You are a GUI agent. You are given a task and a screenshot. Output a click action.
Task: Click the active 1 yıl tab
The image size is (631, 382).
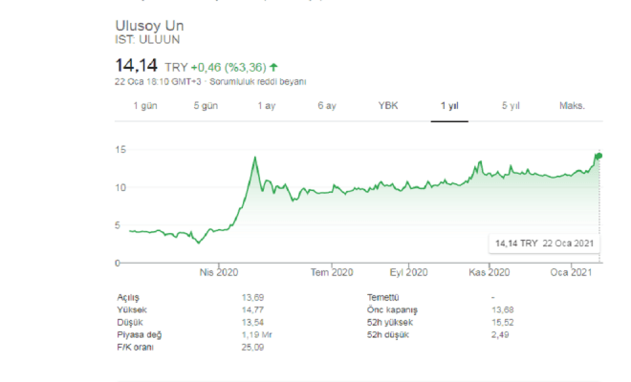click(449, 105)
